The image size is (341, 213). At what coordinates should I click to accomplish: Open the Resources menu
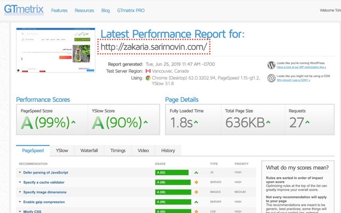(84, 11)
